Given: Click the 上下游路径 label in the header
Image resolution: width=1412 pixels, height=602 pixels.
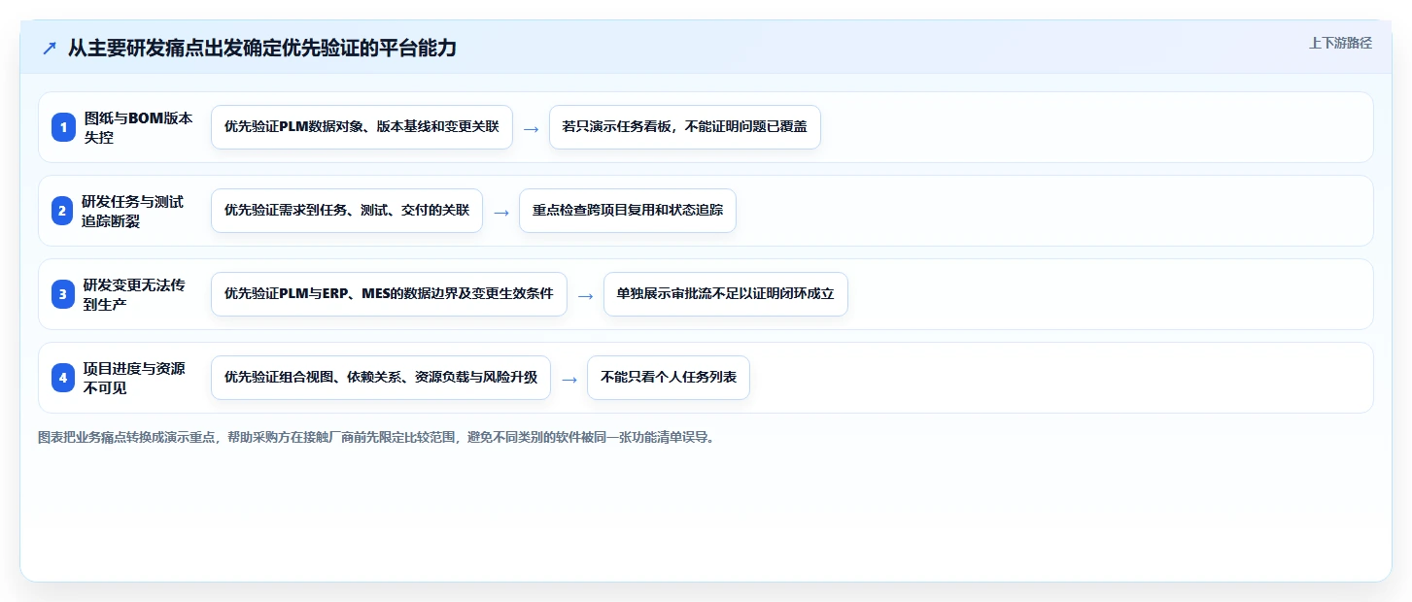Looking at the screenshot, I should pyautogui.click(x=1340, y=43).
